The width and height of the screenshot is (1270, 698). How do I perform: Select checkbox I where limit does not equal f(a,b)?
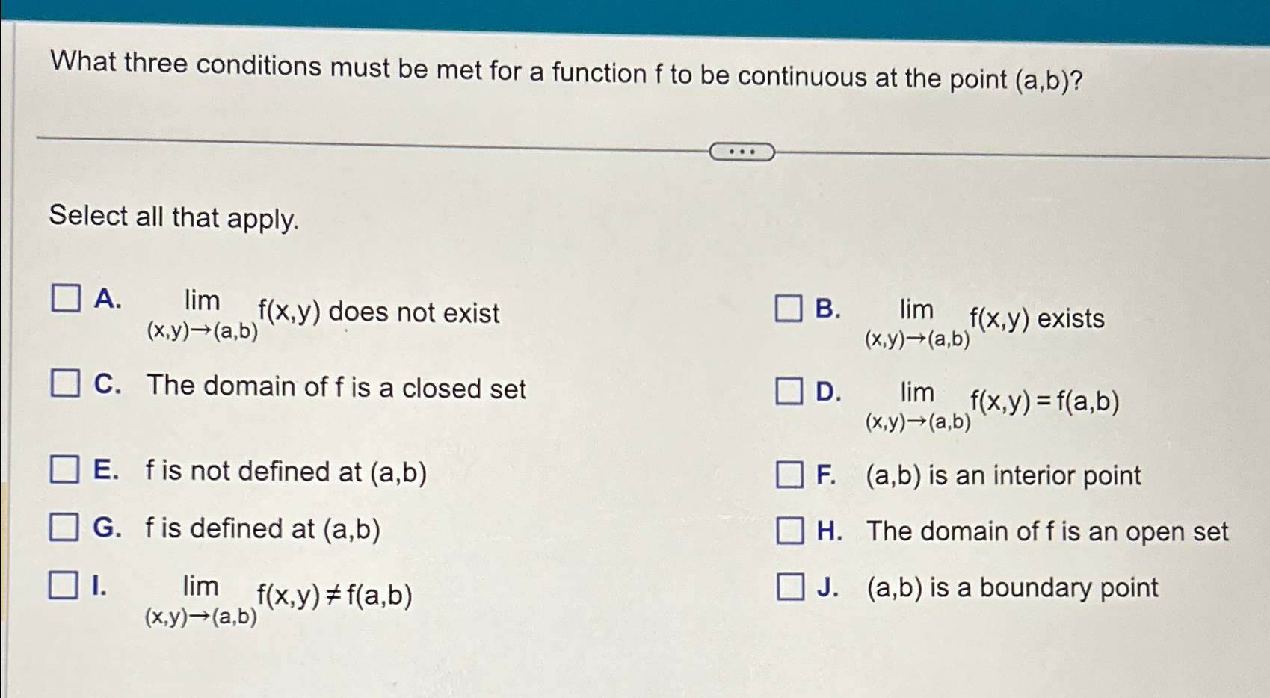(x=65, y=586)
